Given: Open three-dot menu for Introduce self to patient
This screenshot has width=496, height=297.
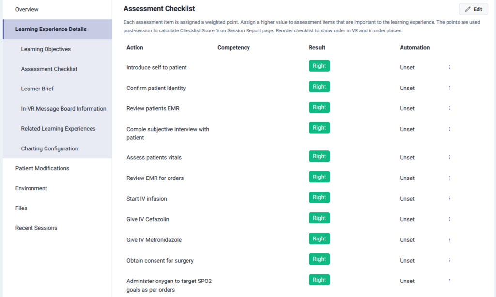Looking at the screenshot, I should (x=449, y=67).
